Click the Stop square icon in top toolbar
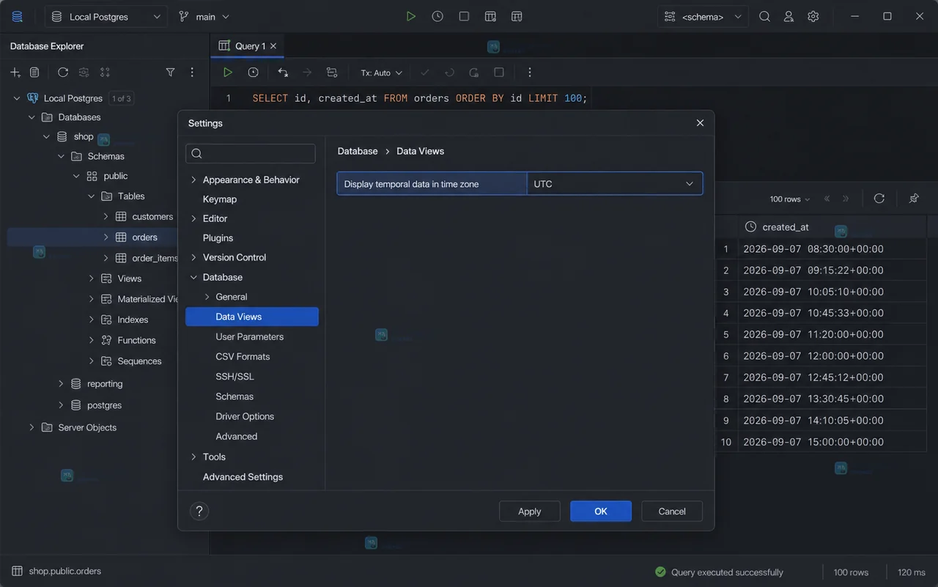Viewport: 938px width, 587px height. [x=464, y=16]
